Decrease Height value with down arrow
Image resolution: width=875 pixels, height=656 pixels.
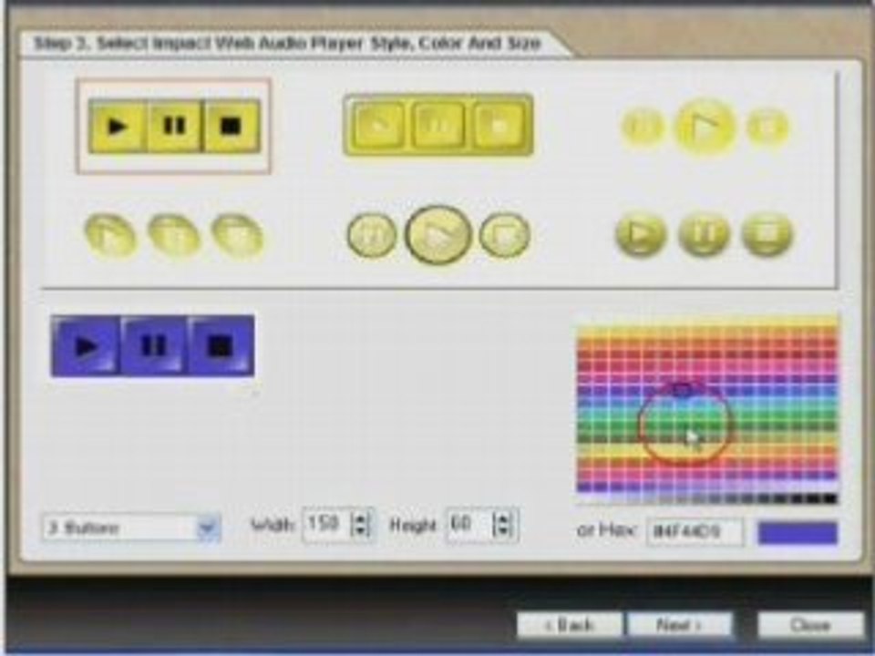(503, 530)
